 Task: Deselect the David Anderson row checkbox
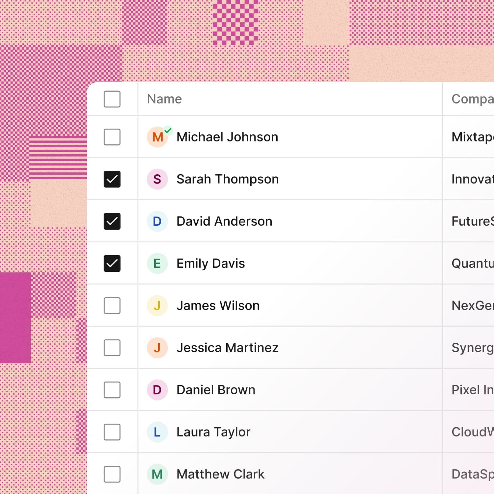click(x=112, y=221)
